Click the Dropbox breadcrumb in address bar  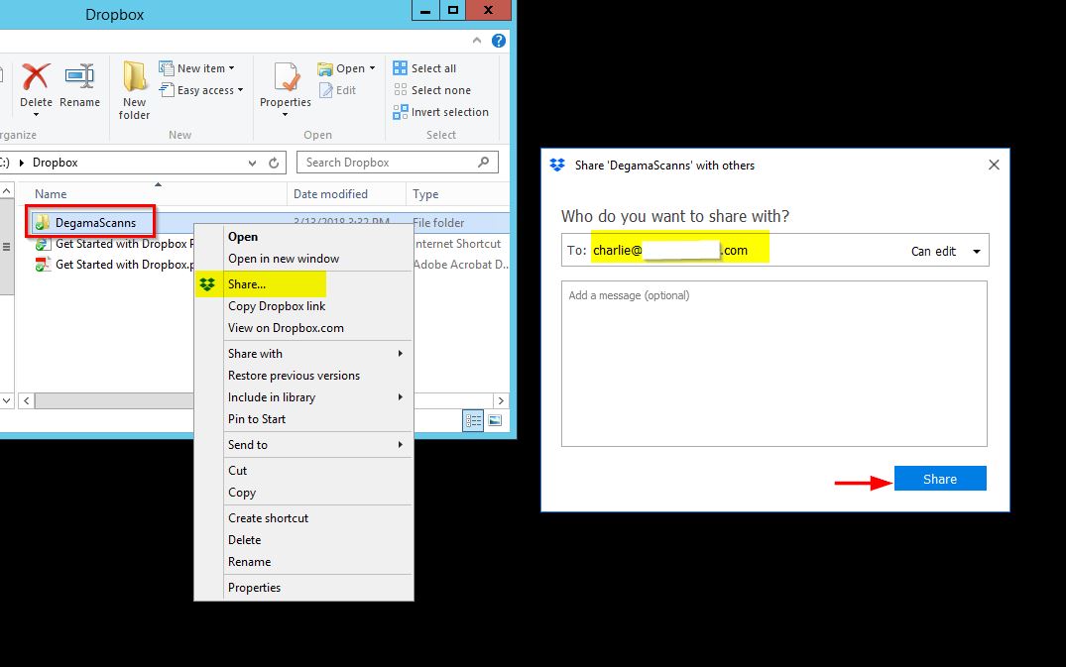56,163
